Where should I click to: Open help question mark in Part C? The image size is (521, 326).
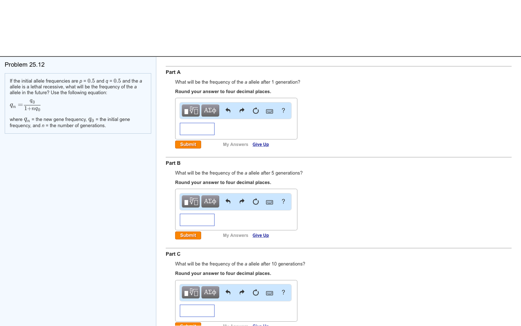click(283, 292)
